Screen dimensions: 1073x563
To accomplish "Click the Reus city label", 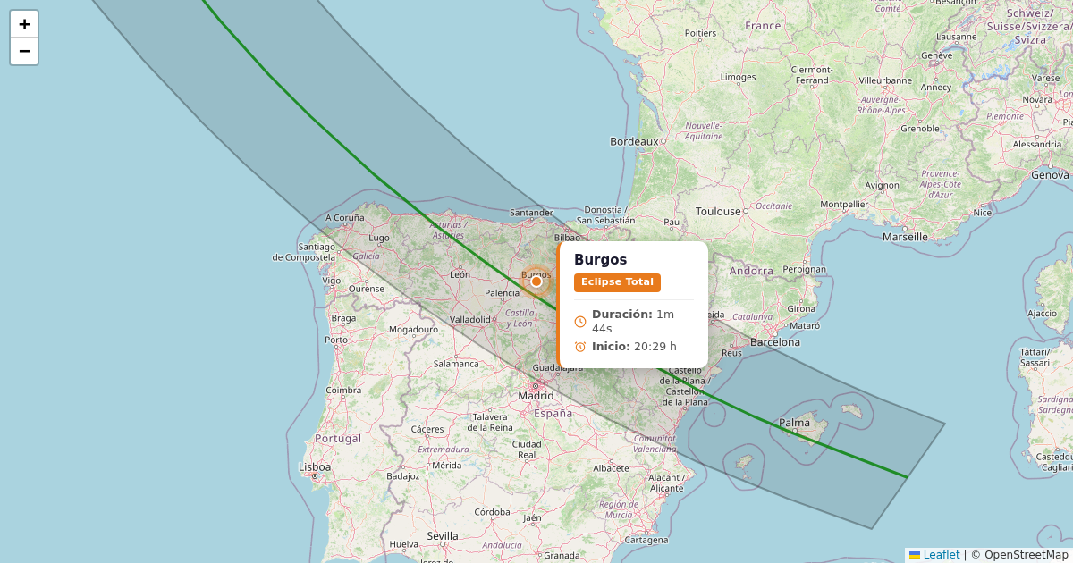I will 732,353.
